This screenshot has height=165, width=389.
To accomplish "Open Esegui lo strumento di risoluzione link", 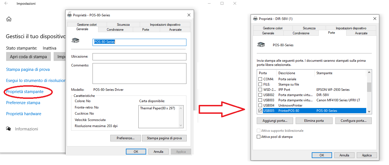I will click(x=36, y=81).
